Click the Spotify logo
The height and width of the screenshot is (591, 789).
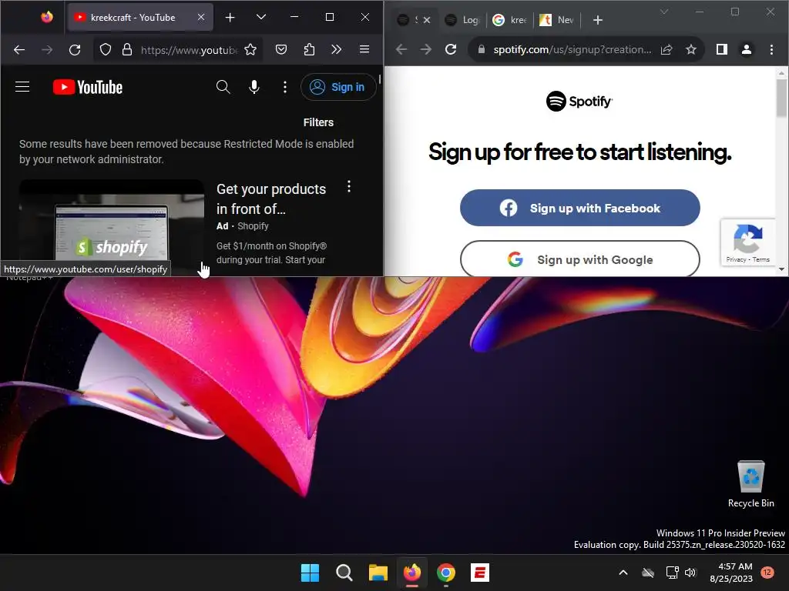pyautogui.click(x=579, y=101)
